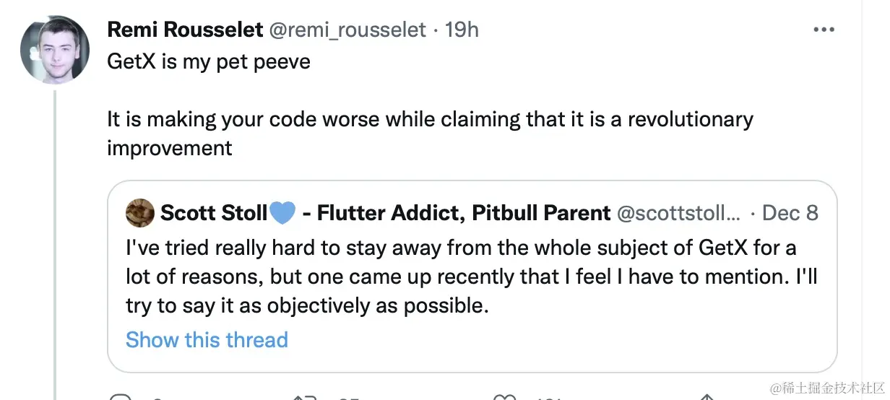Click the retweet arrows icon
The height and width of the screenshot is (400, 890).
coord(303,397)
